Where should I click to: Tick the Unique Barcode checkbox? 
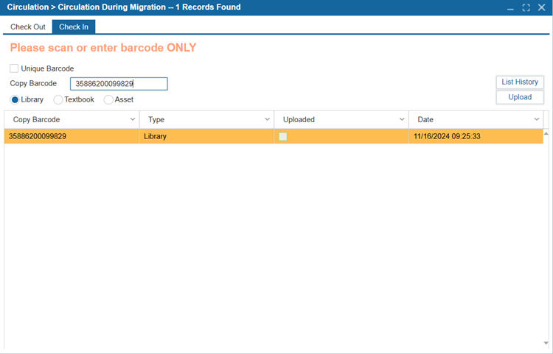pyautogui.click(x=14, y=68)
